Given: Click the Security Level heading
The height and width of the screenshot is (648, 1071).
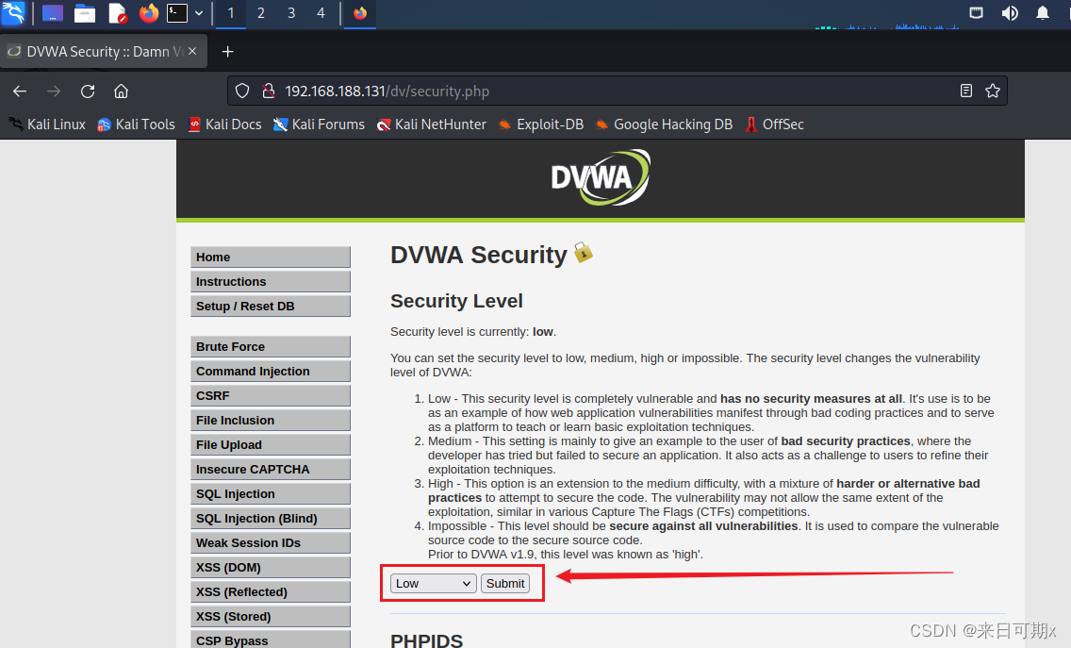Looking at the screenshot, I should point(456,301).
